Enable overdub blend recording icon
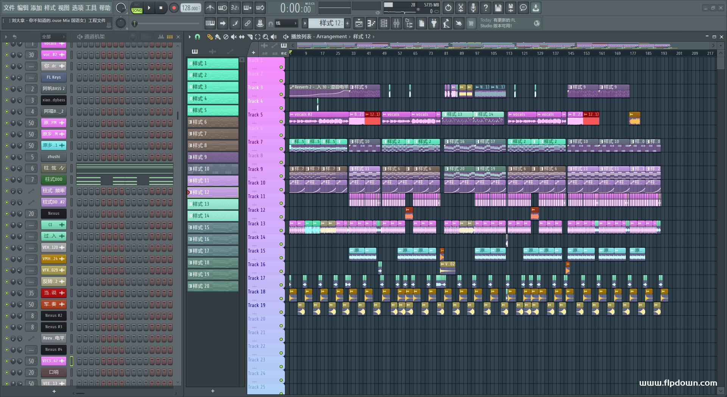The image size is (727, 397). pyautogui.click(x=247, y=8)
